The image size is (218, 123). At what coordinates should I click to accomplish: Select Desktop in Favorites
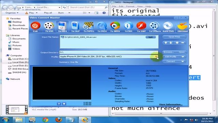[17, 22]
